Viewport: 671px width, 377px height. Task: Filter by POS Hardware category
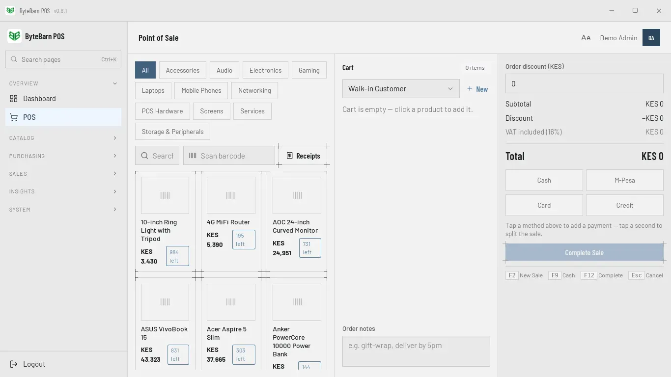click(x=162, y=111)
